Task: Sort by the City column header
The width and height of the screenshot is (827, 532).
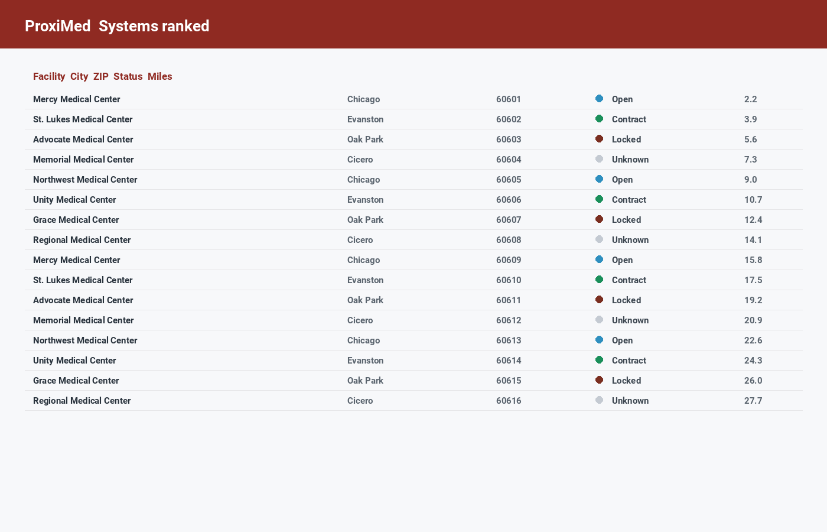Action: point(79,76)
